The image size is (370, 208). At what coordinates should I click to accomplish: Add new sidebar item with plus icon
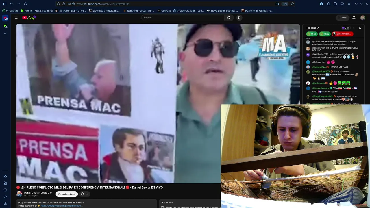click(x=5, y=33)
